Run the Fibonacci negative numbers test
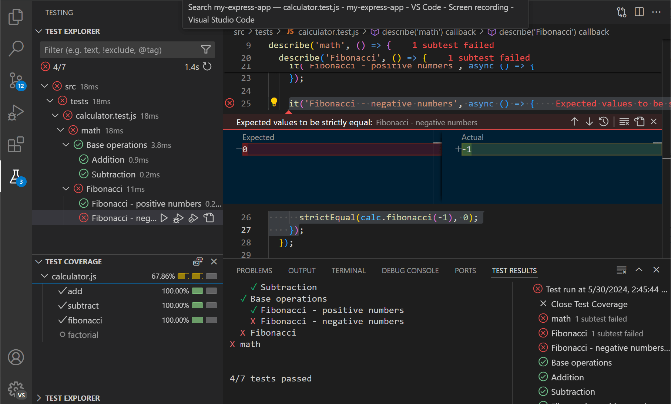 [x=164, y=218]
